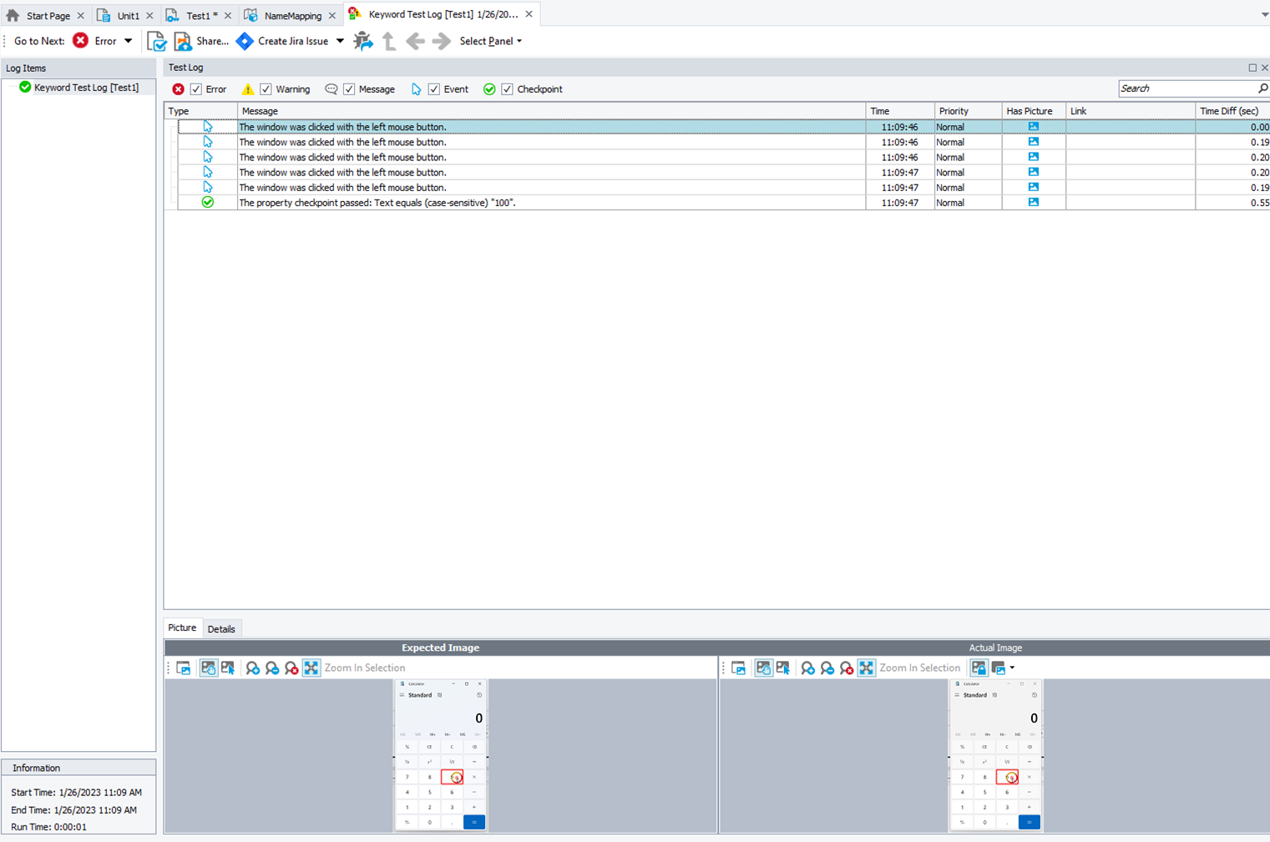This screenshot has height=842, width=1270.
Task: Open the Details tab below the log
Action: tap(221, 628)
